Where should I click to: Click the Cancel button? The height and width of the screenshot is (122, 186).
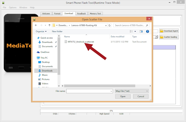point(141,96)
